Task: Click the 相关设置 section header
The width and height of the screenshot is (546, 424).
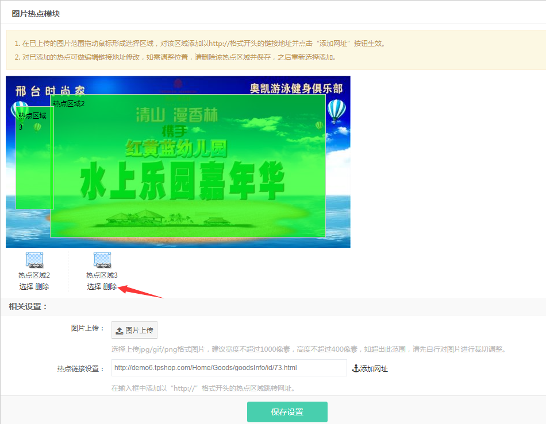Action: [x=28, y=306]
